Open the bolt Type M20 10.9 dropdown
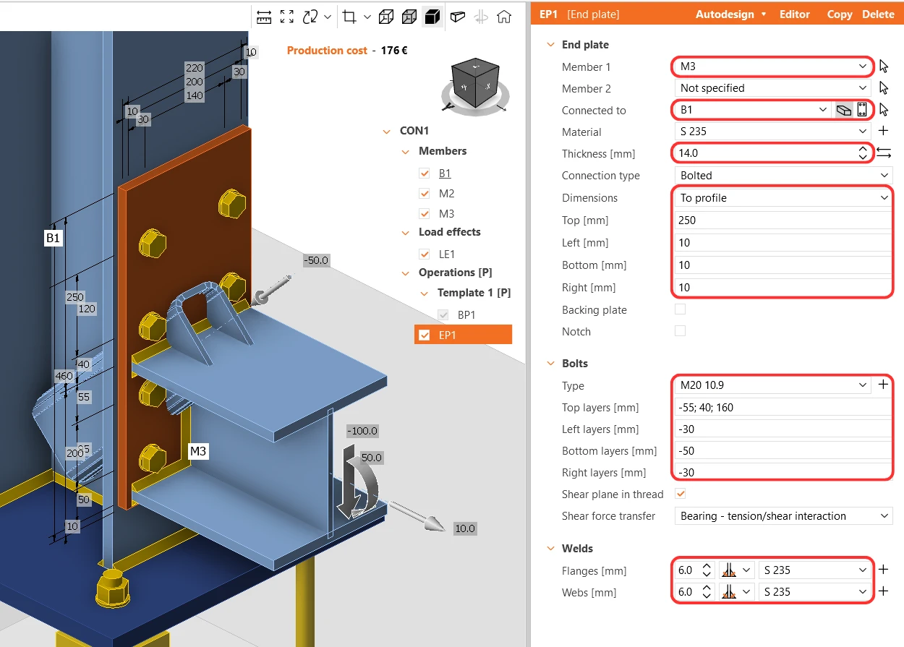This screenshot has height=647, width=904. [772, 385]
